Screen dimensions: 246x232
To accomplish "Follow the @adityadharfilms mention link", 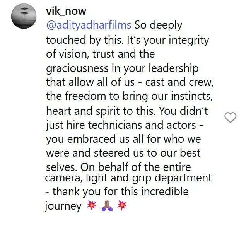I will (89, 25).
